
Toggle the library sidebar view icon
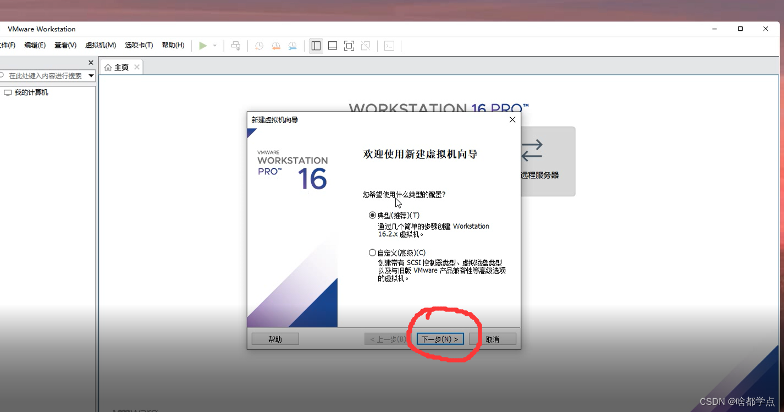[316, 46]
